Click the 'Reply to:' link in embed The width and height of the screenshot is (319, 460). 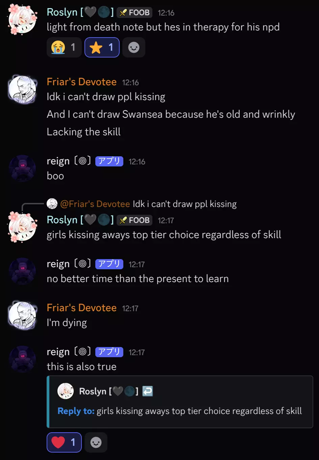click(76, 411)
